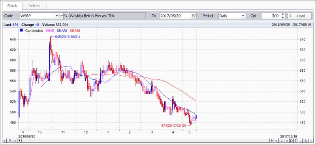The height and width of the screenshot is (145, 316).
Task: Click the 'L' button at bottom right
Action: click(x=282, y=141)
